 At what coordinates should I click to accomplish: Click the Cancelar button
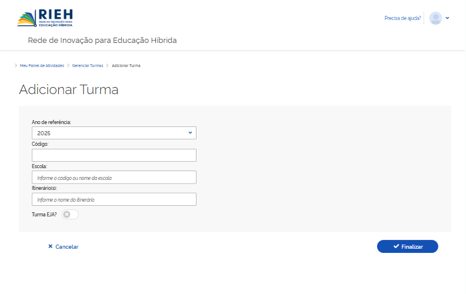(x=64, y=247)
